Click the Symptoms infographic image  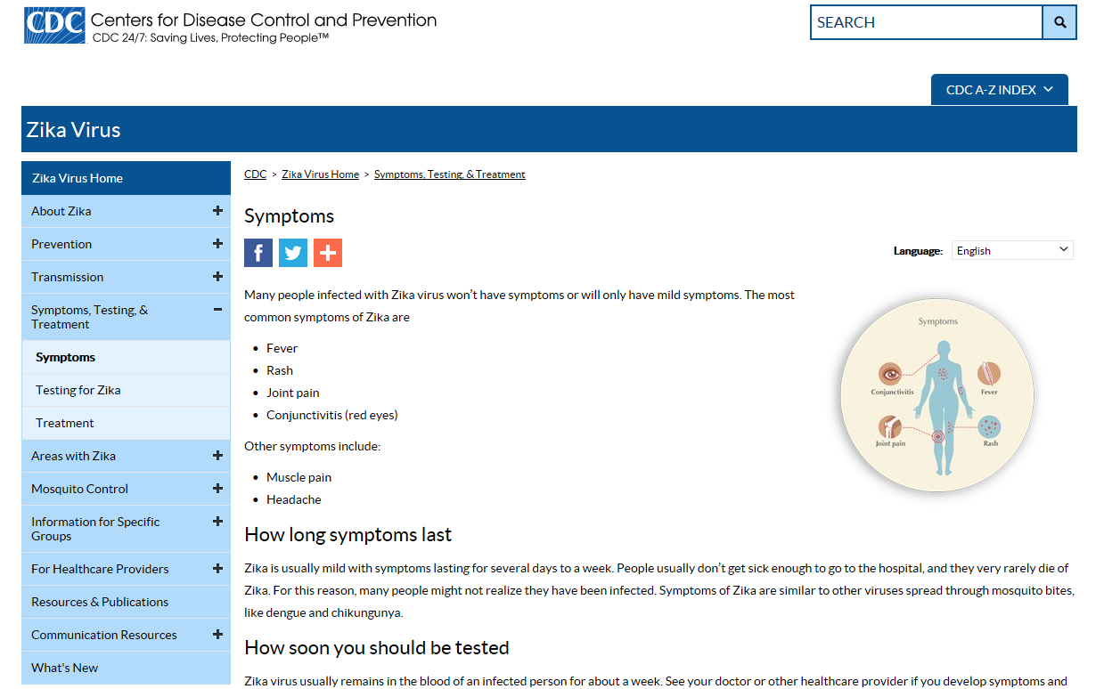click(x=936, y=394)
